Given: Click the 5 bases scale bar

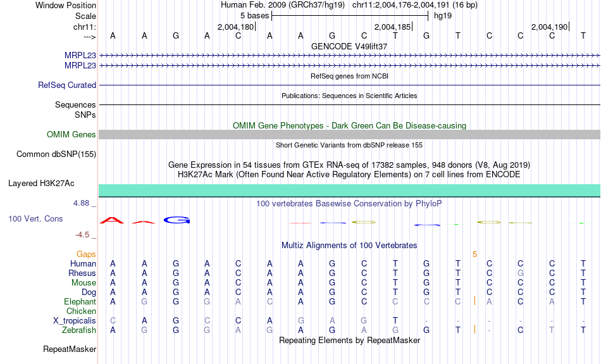Looking at the screenshot, I should tap(350, 16).
